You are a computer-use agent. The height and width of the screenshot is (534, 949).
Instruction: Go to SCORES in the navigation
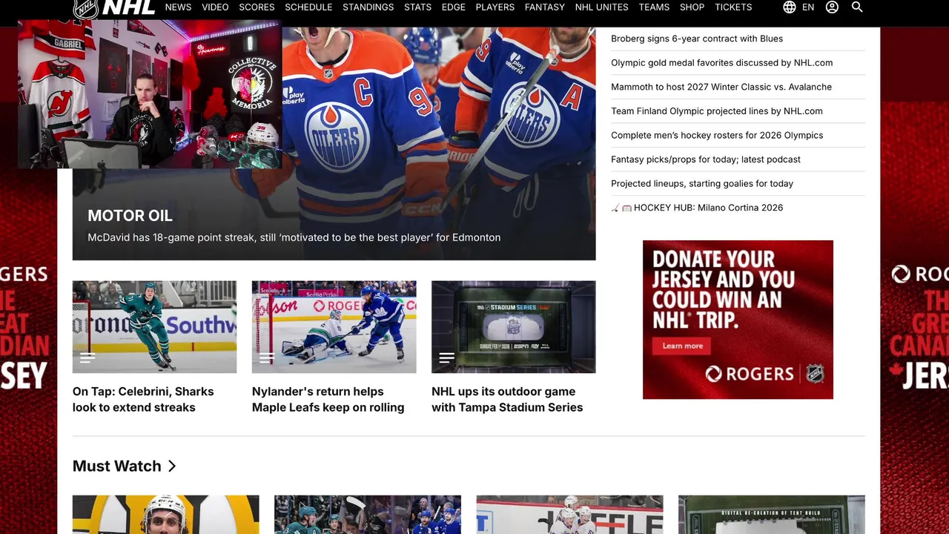[257, 7]
